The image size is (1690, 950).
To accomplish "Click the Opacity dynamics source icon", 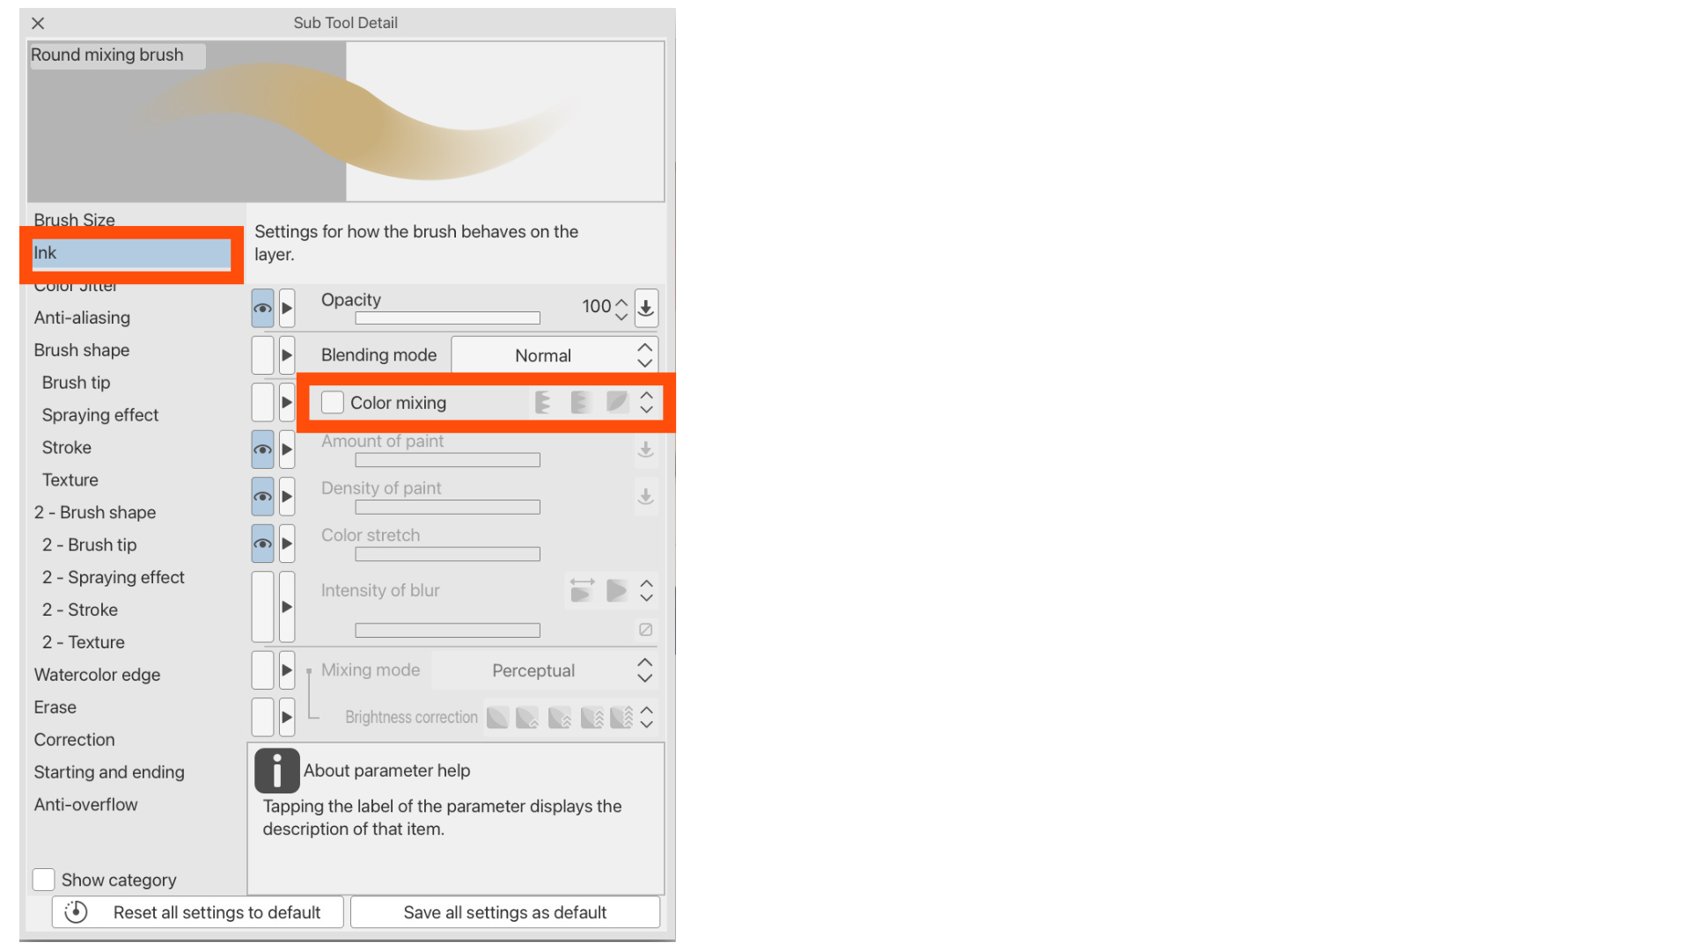I will (645, 307).
